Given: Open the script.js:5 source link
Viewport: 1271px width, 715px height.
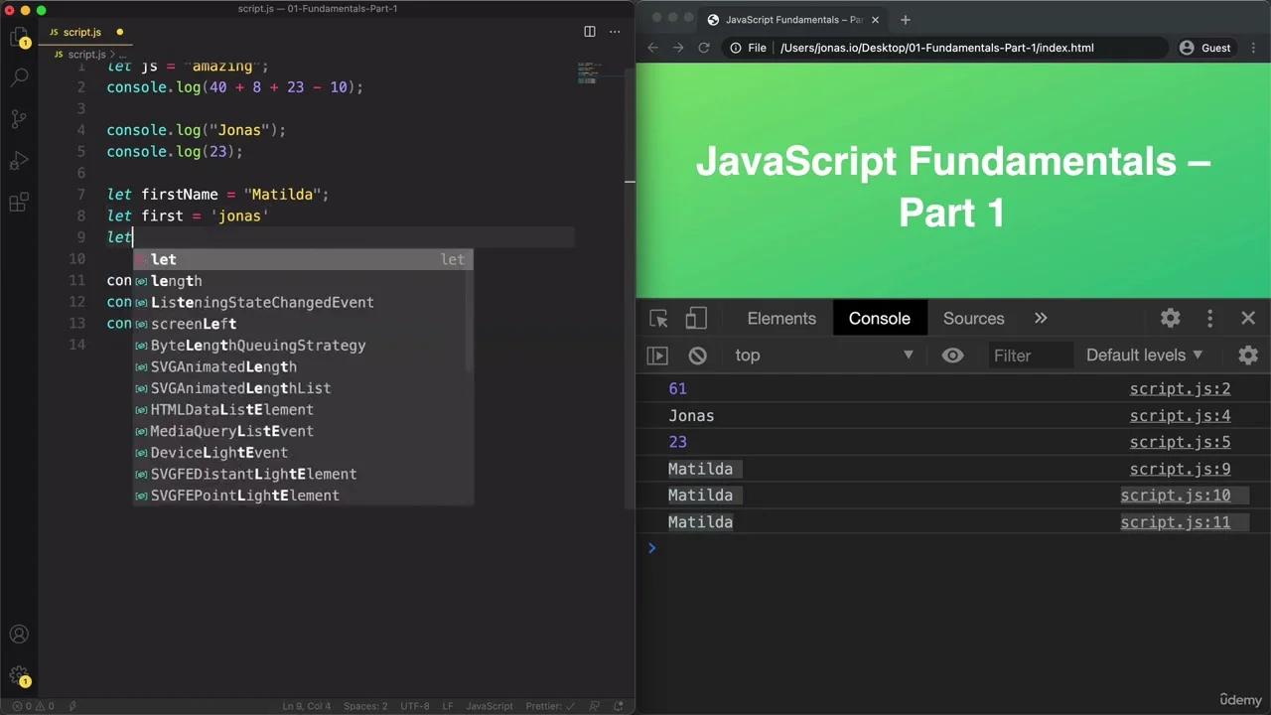Looking at the screenshot, I should pyautogui.click(x=1180, y=442).
